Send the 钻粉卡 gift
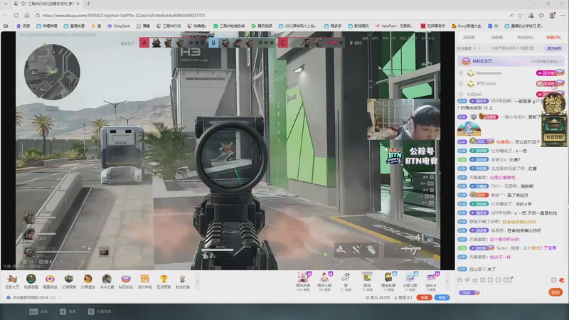Image resolution: width=569 pixels, height=320 pixels. pos(431,282)
